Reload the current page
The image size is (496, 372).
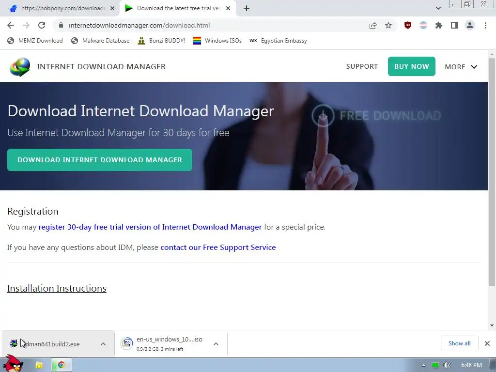click(42, 25)
